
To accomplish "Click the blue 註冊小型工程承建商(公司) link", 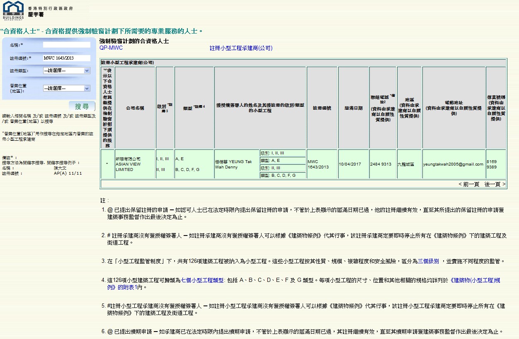I will [241, 48].
